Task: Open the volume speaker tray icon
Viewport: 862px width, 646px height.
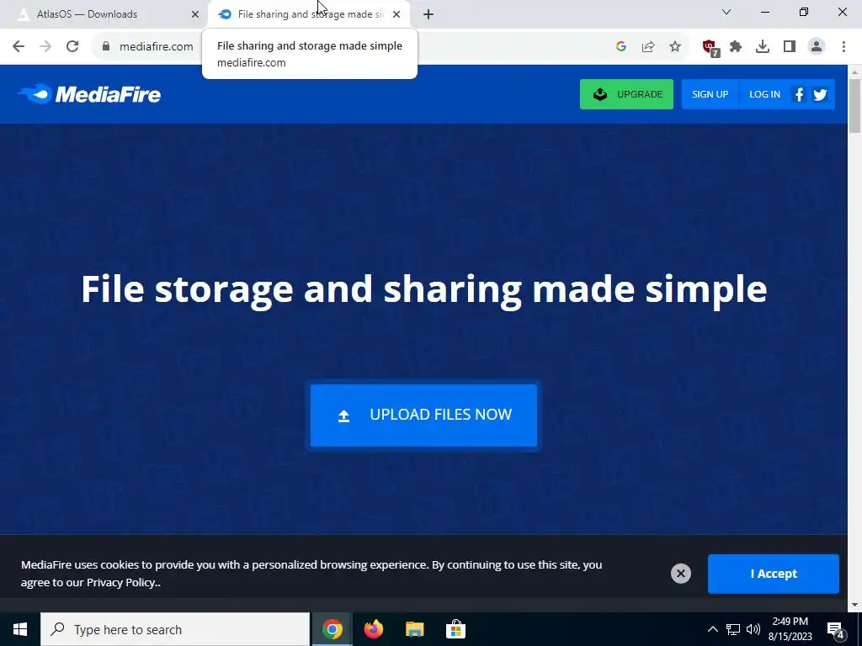Action: [753, 629]
